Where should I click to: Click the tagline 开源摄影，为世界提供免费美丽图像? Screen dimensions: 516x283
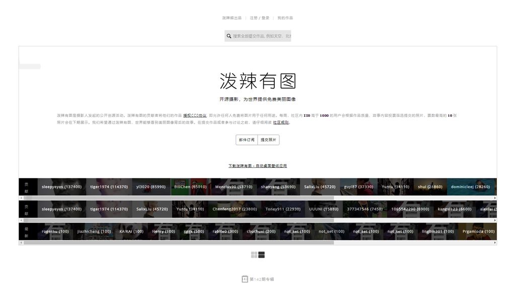[x=258, y=99]
